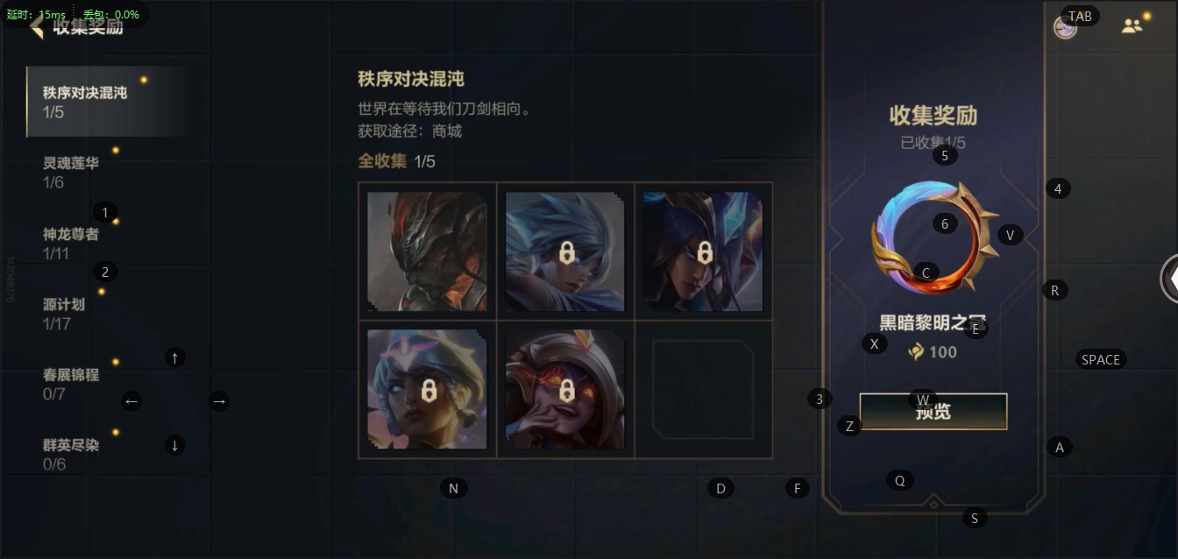This screenshot has width=1178, height=559.
Task: Open the 春展锦程 collection
Action: click(110, 384)
